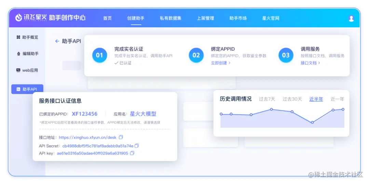The width and height of the screenshot is (369, 184).
Task: Click the 历史调用情况 heading
Action: coord(235,99)
